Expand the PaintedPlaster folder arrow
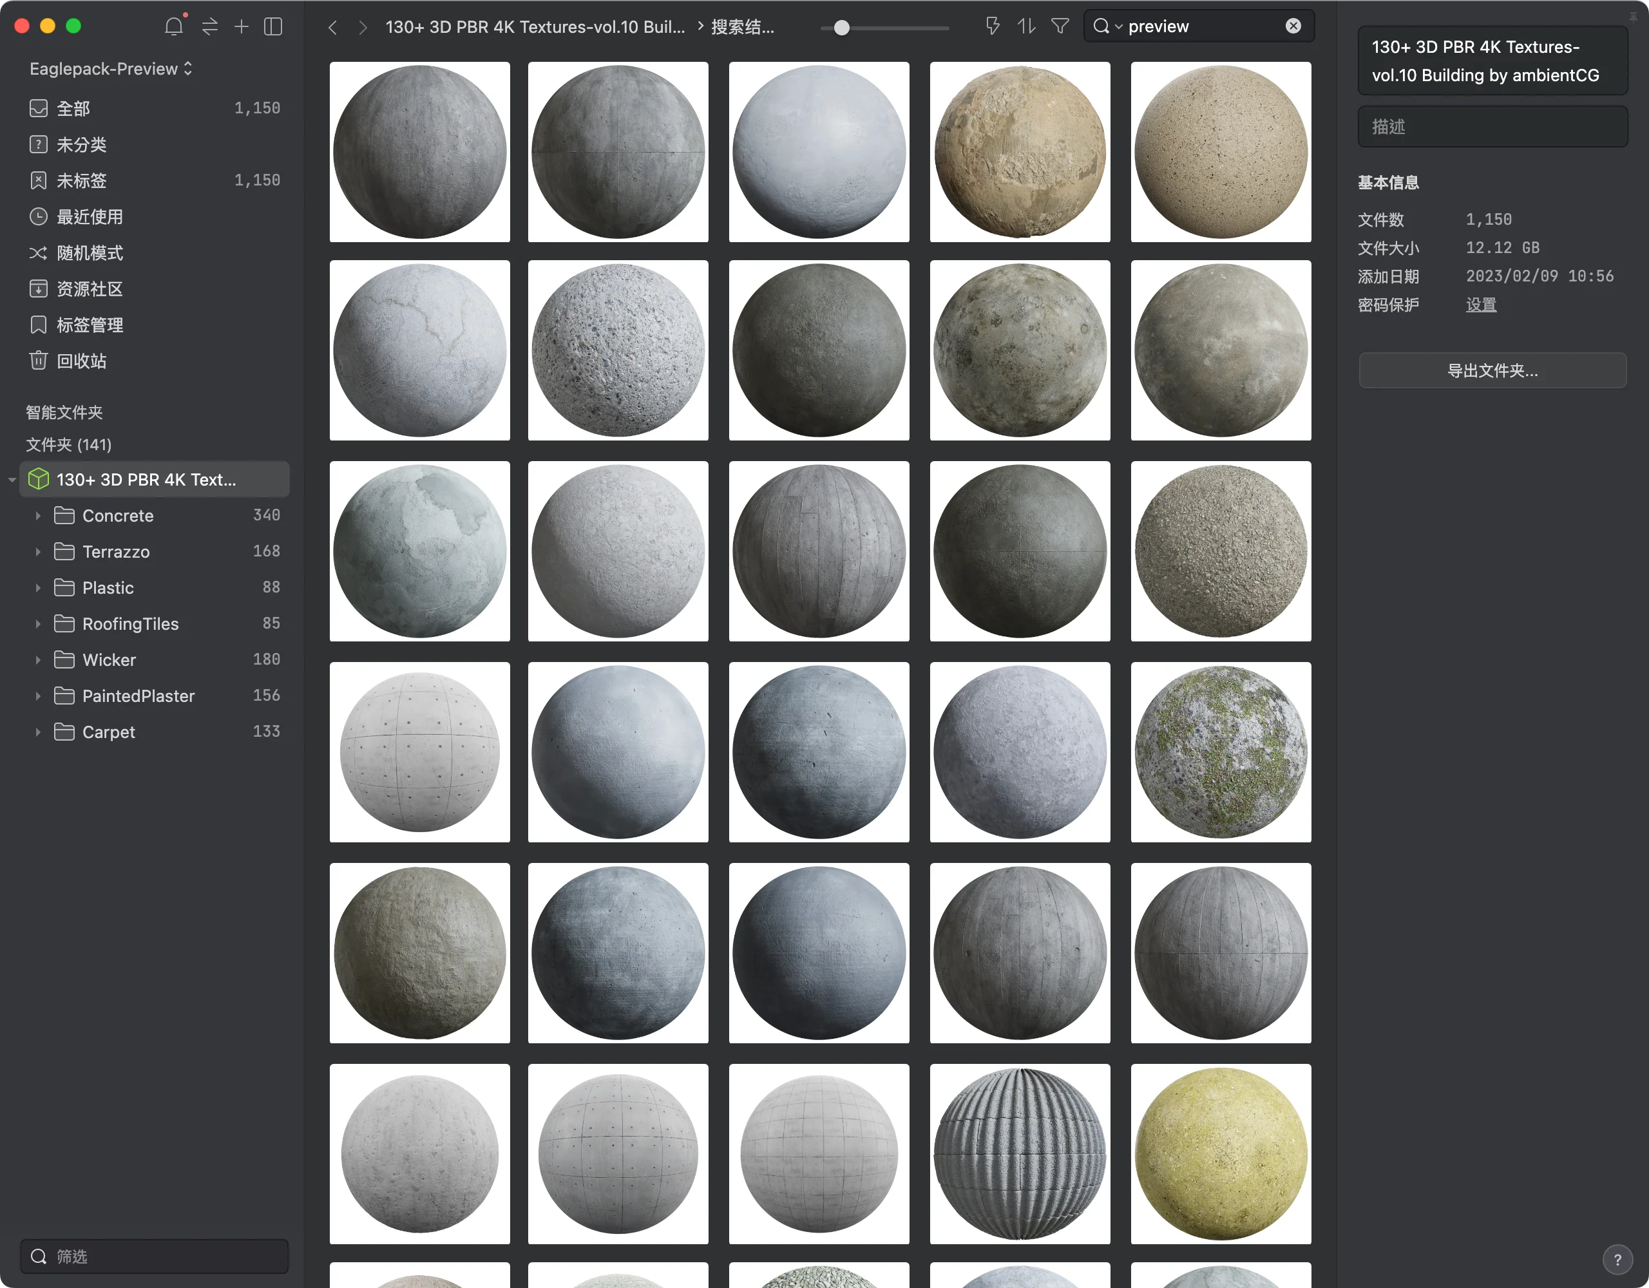The image size is (1649, 1288). coord(38,696)
